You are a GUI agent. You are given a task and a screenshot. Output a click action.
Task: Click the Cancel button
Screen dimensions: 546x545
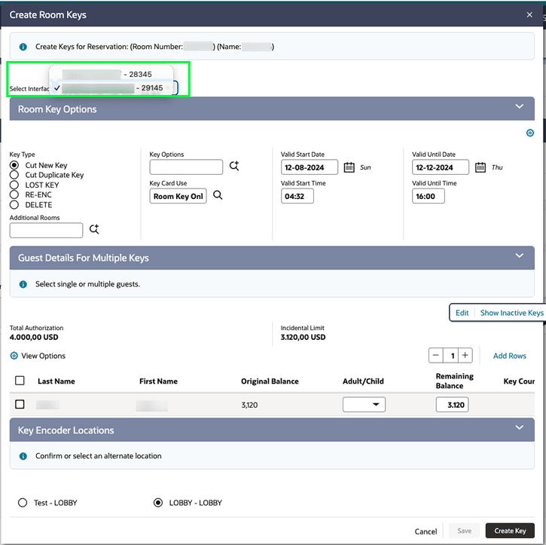pyautogui.click(x=426, y=531)
